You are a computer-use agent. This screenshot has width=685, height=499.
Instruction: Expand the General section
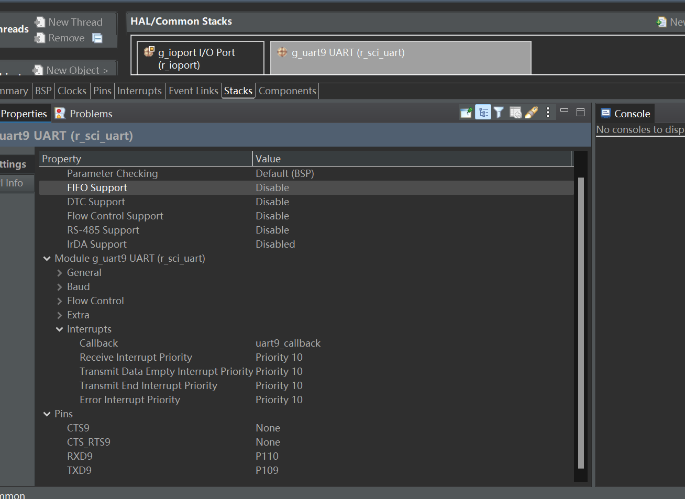[x=59, y=273]
